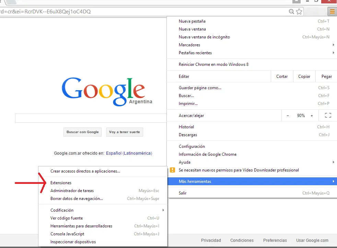The height and width of the screenshot is (248, 337).
Task: Click the zoom magnifier icon in address bar
Action: 291,12
